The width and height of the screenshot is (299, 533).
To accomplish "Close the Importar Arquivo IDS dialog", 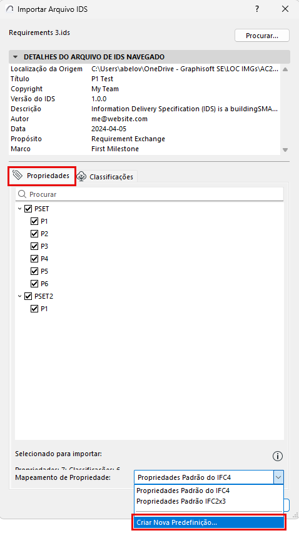I will 285,9.
